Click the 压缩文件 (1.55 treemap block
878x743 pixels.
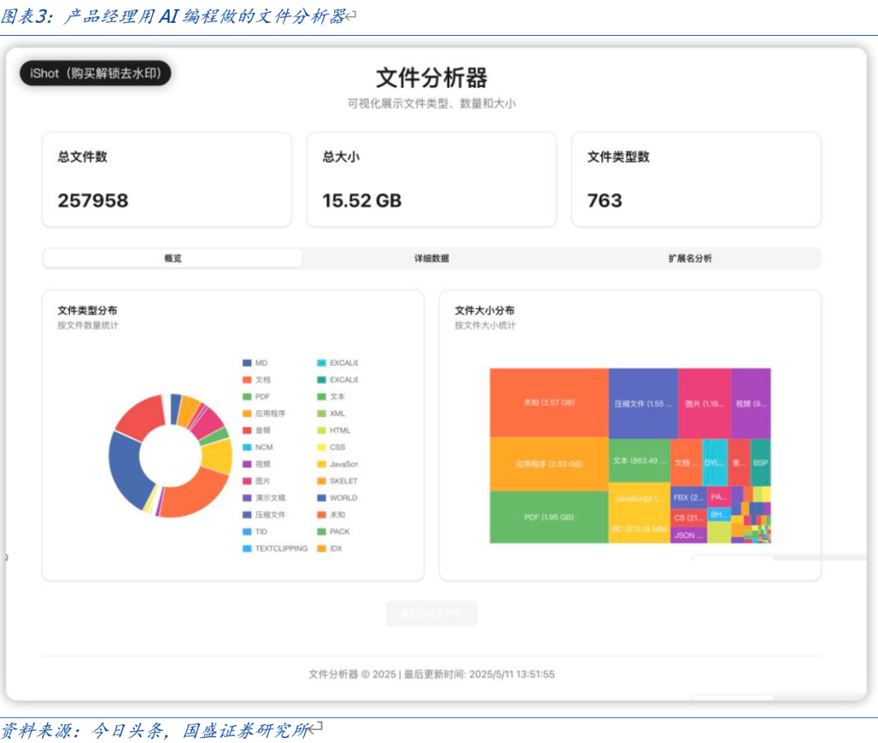click(x=643, y=403)
